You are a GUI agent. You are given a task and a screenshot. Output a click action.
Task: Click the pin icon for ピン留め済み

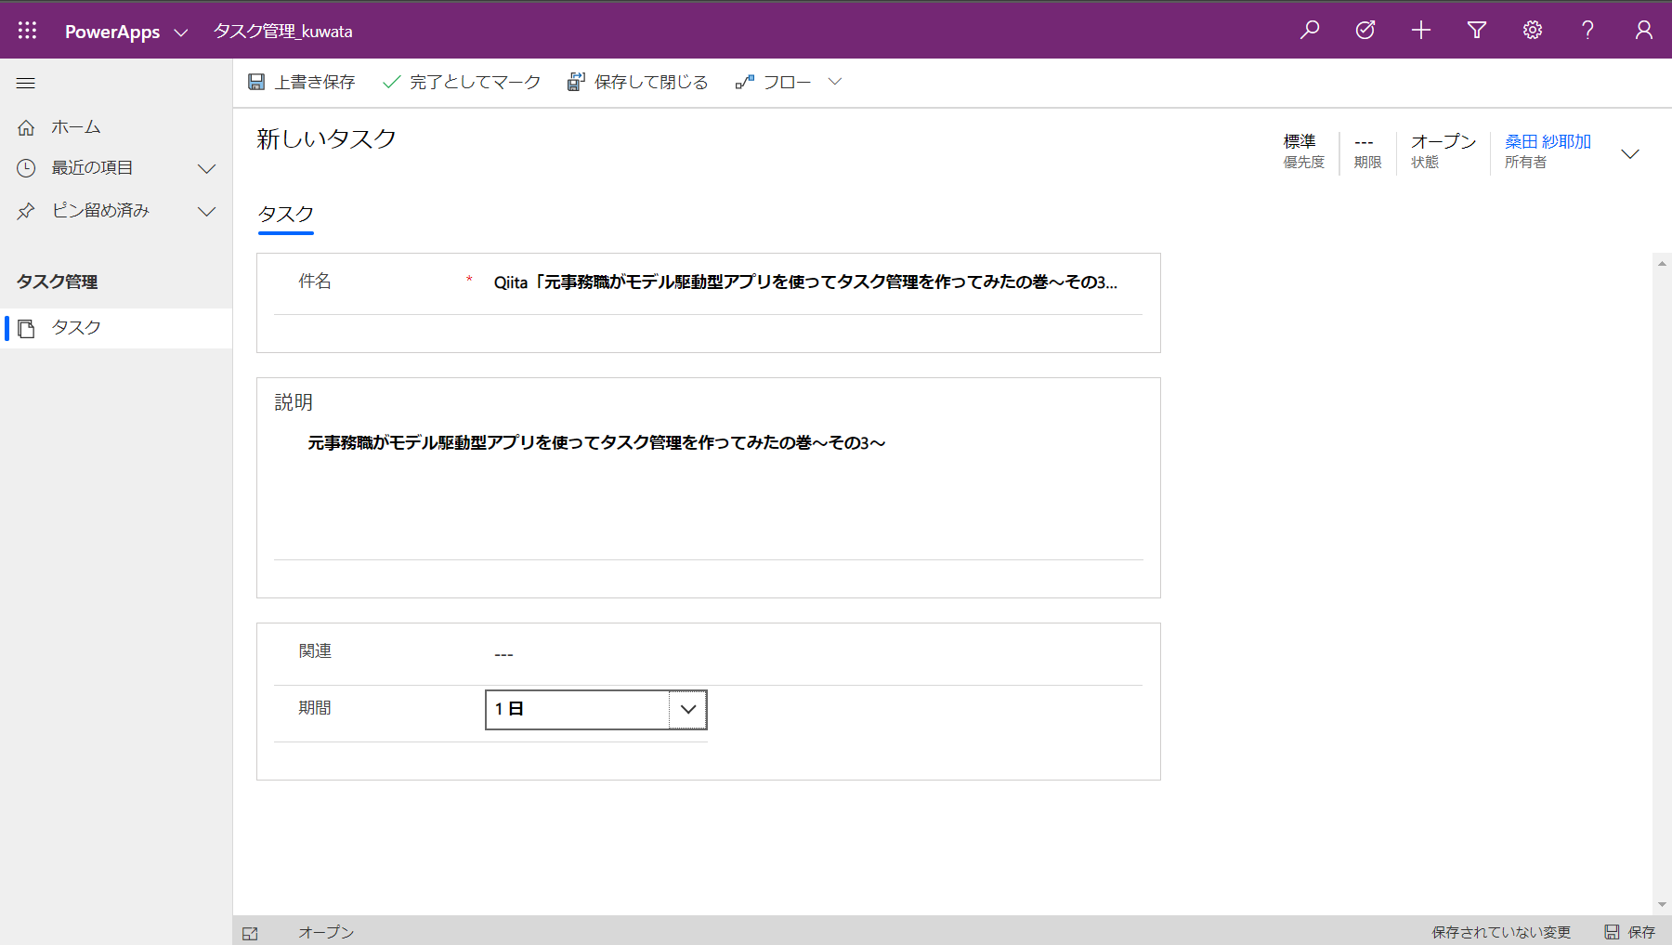coord(26,211)
